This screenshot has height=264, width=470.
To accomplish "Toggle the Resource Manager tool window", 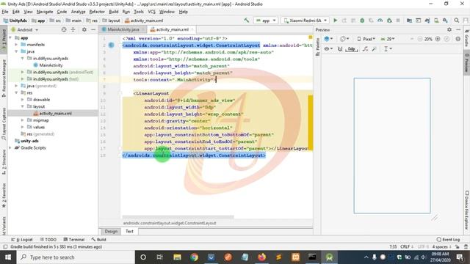I will point(4,78).
